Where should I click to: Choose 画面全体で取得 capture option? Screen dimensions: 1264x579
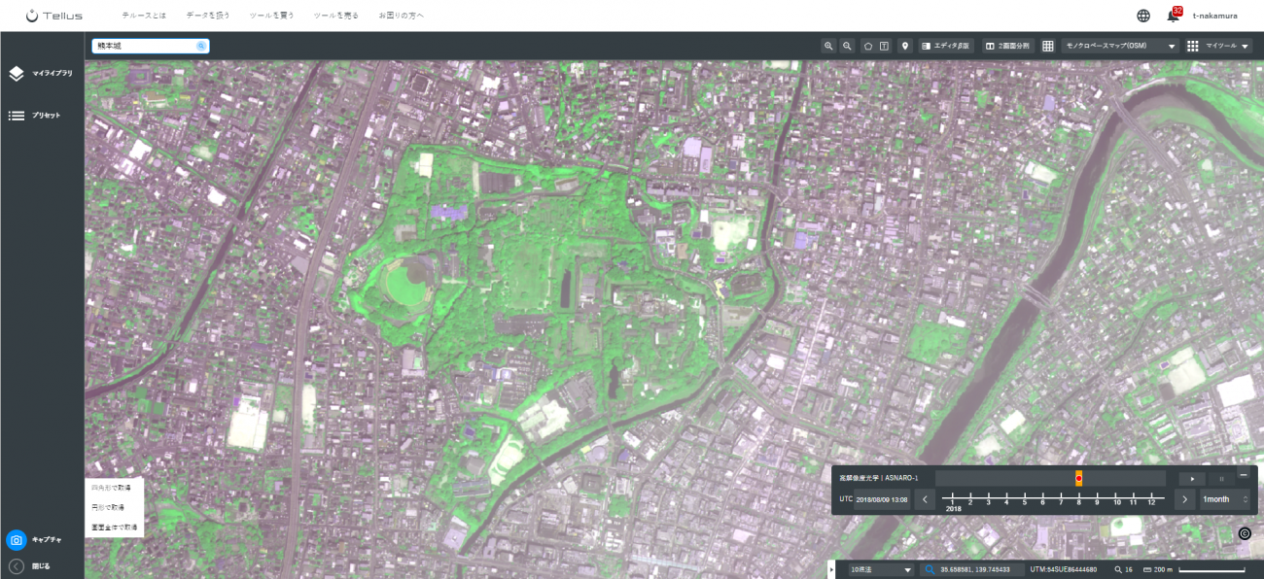click(x=114, y=527)
